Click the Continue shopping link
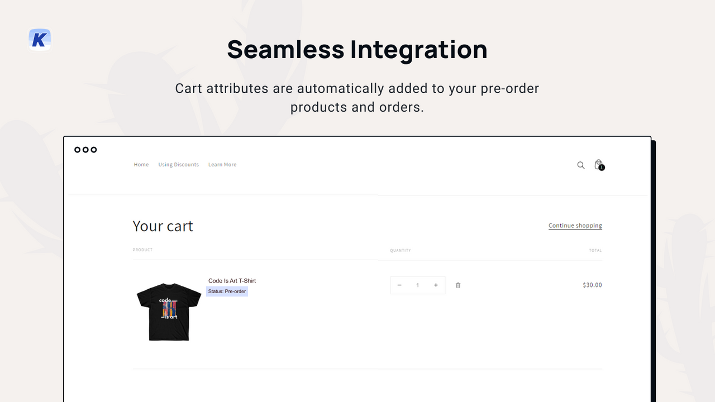 click(575, 225)
